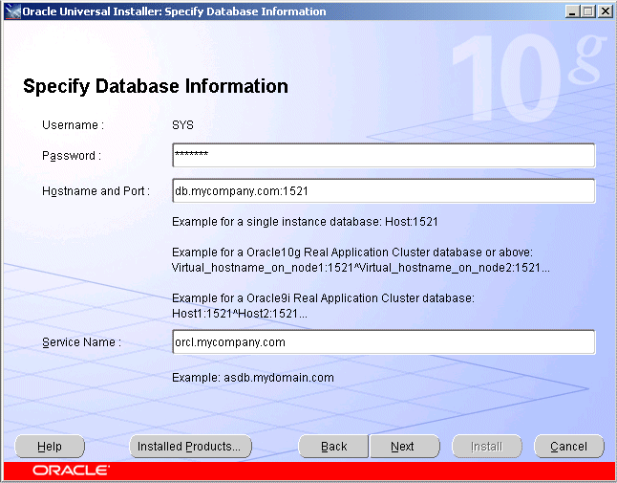This screenshot has width=617, height=483.
Task: Click the 'Service Name :' label
Action: [81, 342]
